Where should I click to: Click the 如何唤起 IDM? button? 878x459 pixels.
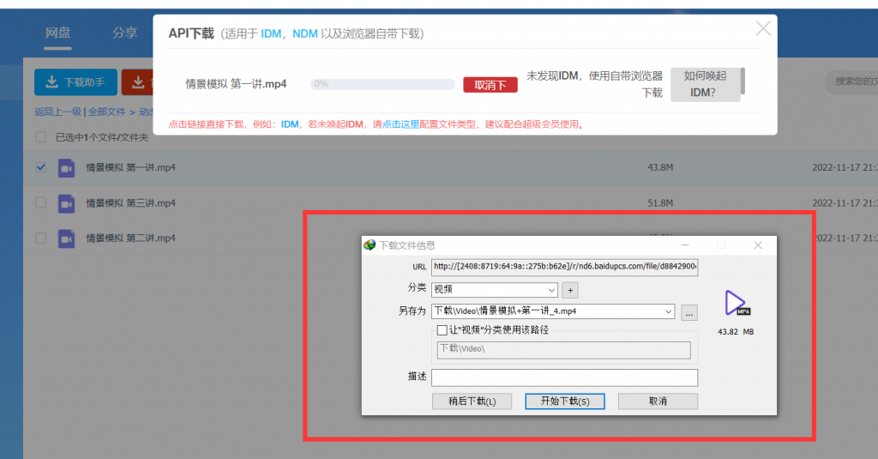[705, 84]
